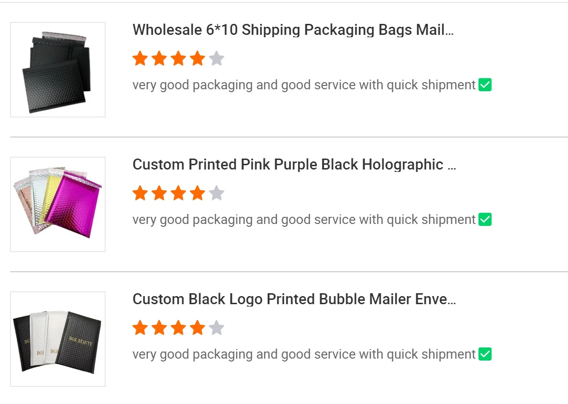Click review text under Black Logo mailer listing
This screenshot has height=404, width=568.
(304, 354)
